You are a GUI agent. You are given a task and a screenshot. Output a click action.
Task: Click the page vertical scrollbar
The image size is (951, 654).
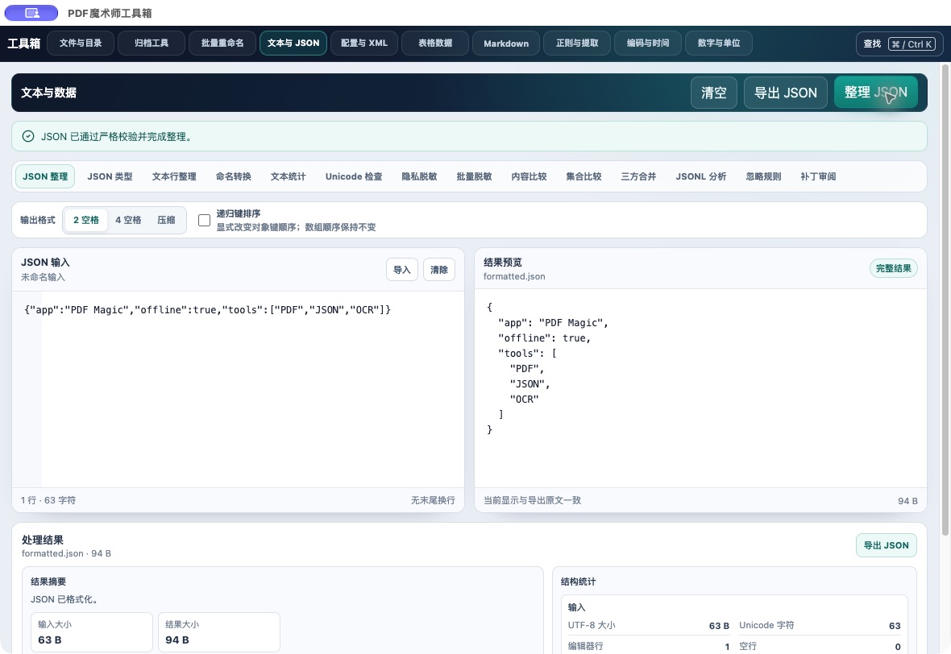coord(945,300)
